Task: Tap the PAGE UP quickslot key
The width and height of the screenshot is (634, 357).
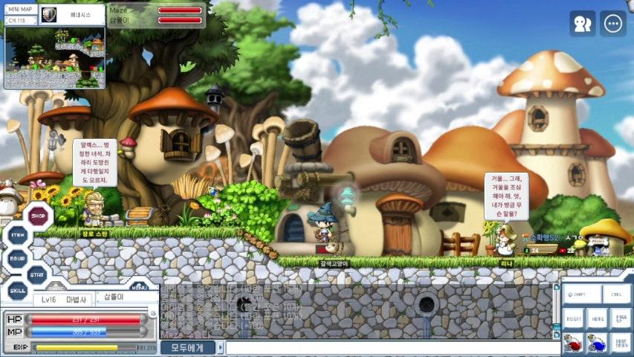Action: click(x=621, y=319)
